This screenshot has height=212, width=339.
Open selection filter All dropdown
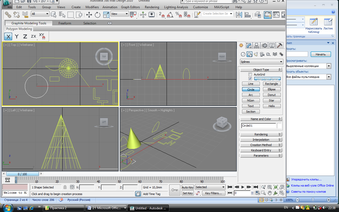tap(40, 14)
